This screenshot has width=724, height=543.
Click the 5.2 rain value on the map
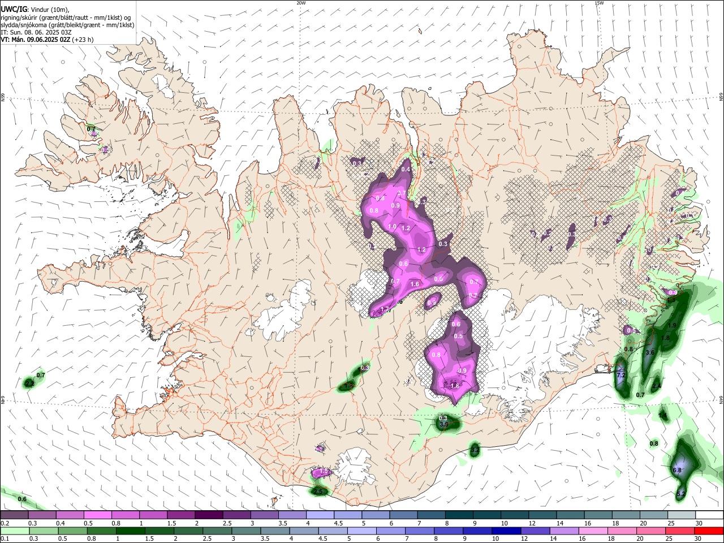click(x=681, y=494)
